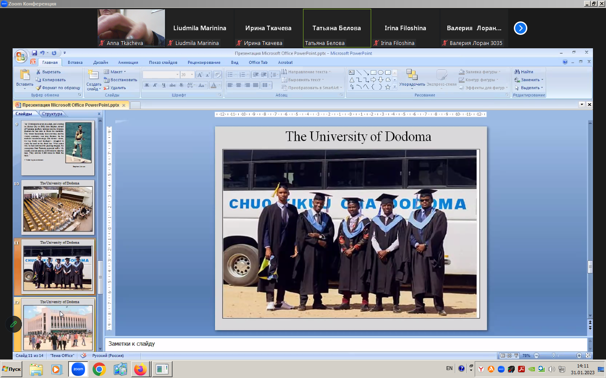Image resolution: width=606 pixels, height=378 pixels.
Task: Toggle underline Ч formatting
Action: pos(164,85)
